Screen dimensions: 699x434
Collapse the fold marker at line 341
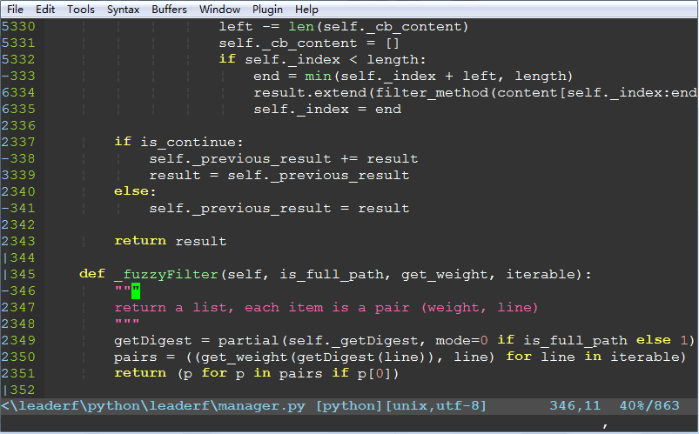(5, 208)
